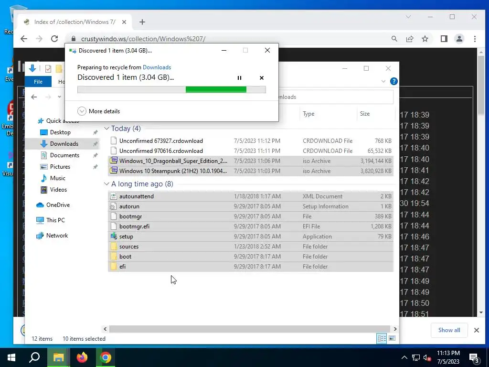This screenshot has height=367, width=489.
Task: Open Desktop in the navigation pane
Action: point(60,132)
